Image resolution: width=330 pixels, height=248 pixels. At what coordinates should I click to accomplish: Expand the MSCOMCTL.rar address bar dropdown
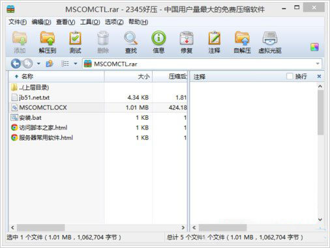(x=318, y=64)
